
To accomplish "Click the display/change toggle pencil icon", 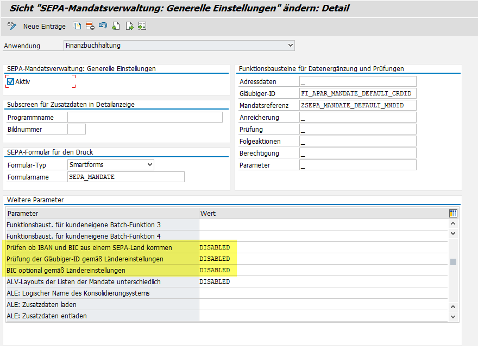I will 12,26.
